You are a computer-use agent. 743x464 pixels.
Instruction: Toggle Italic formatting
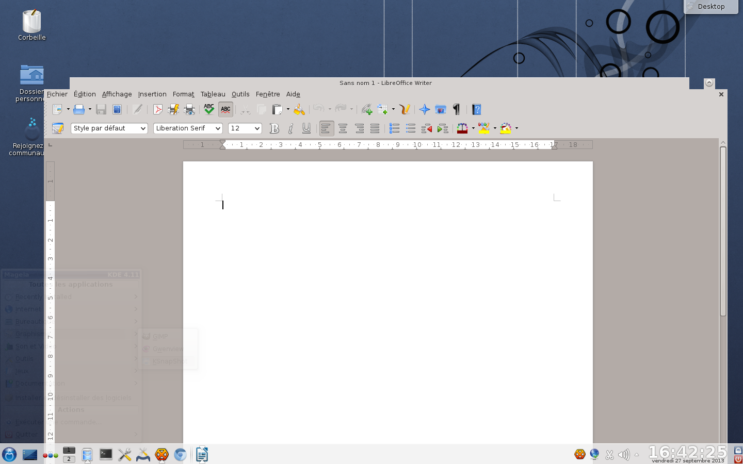coord(290,128)
